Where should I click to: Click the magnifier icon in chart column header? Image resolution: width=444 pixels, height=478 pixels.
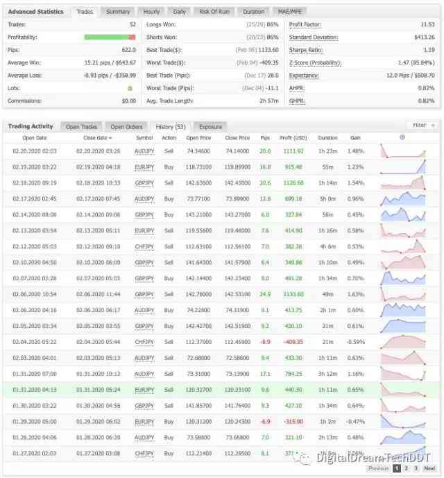pyautogui.click(x=402, y=137)
